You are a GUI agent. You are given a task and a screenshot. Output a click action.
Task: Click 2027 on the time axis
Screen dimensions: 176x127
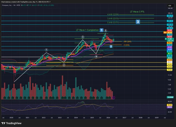pyautogui.click(x=124, y=118)
